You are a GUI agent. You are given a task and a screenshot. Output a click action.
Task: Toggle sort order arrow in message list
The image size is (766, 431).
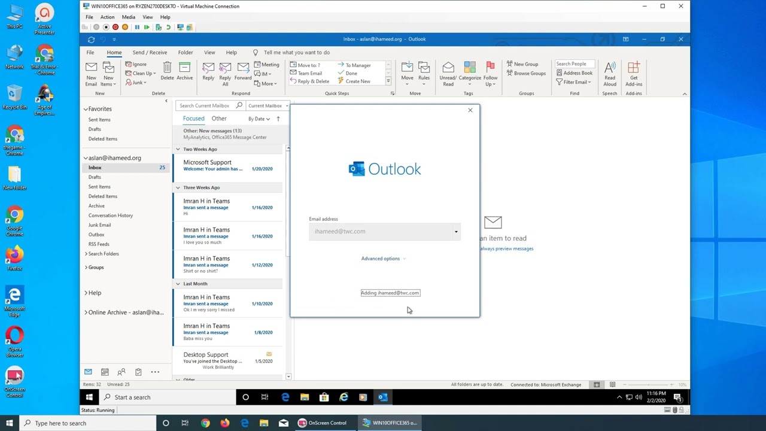(278, 119)
